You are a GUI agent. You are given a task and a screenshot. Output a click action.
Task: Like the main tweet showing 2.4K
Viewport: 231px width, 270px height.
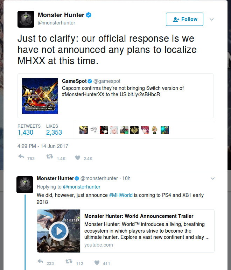coord(78,157)
